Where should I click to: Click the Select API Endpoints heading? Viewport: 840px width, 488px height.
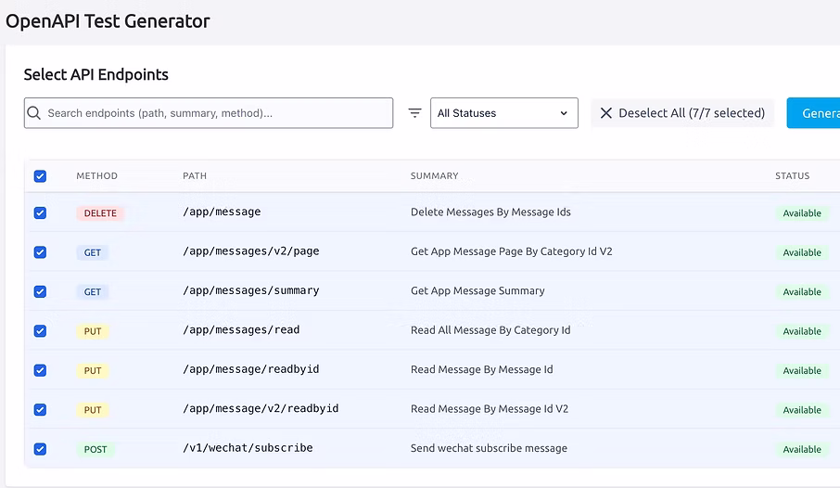click(x=95, y=74)
